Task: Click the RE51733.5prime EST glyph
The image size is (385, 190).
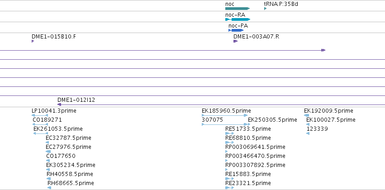Action: pyautogui.click(x=229, y=133)
